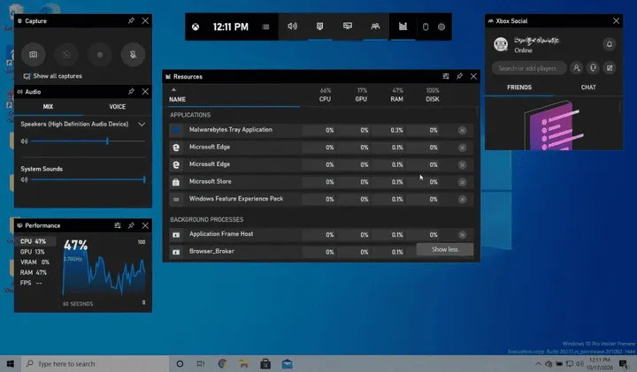Click the Show less button
Viewport: 637px width, 372px height.
click(444, 250)
